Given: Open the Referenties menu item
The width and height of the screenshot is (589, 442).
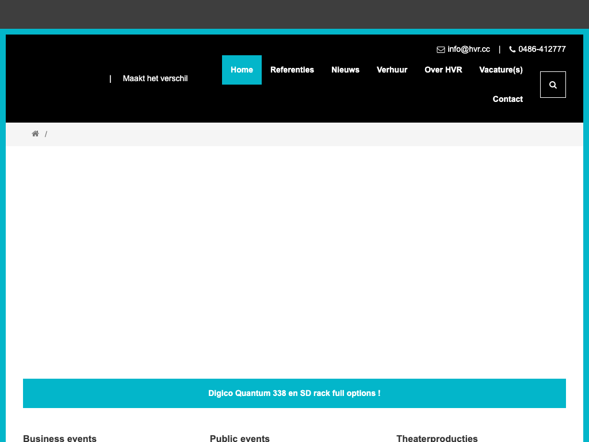Looking at the screenshot, I should click(x=292, y=70).
